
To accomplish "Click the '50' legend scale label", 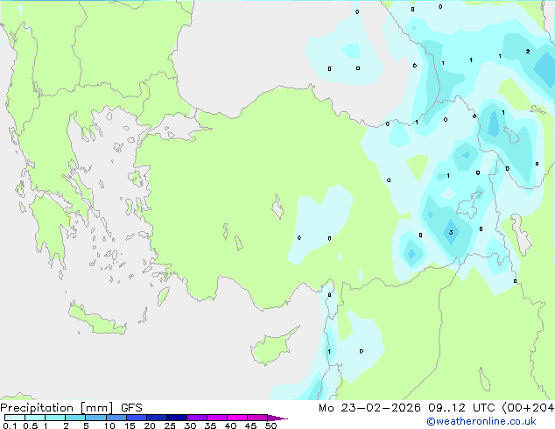I will (x=270, y=425).
